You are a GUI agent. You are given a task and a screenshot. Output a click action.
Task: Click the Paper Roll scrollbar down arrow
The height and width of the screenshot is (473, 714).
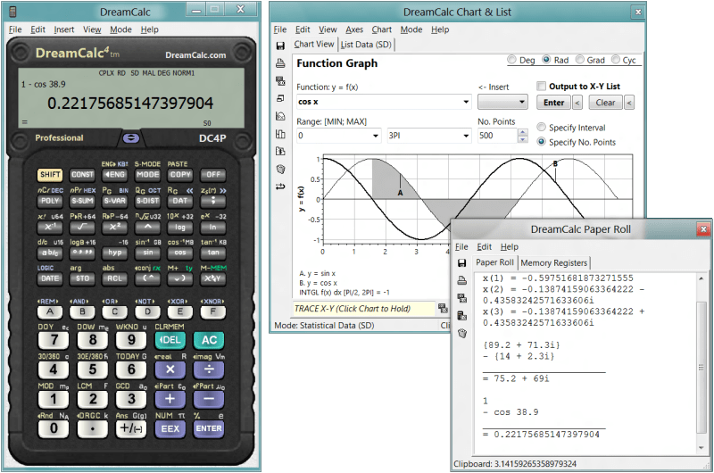coord(702,448)
